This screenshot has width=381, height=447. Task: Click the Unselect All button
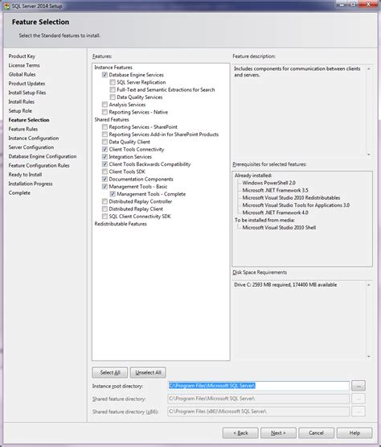[x=148, y=372]
